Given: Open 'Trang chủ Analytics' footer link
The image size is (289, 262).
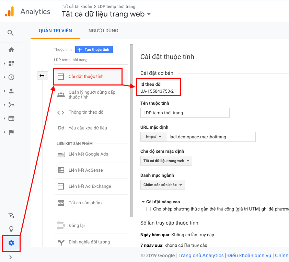Looking at the screenshot, I should pos(201,255).
